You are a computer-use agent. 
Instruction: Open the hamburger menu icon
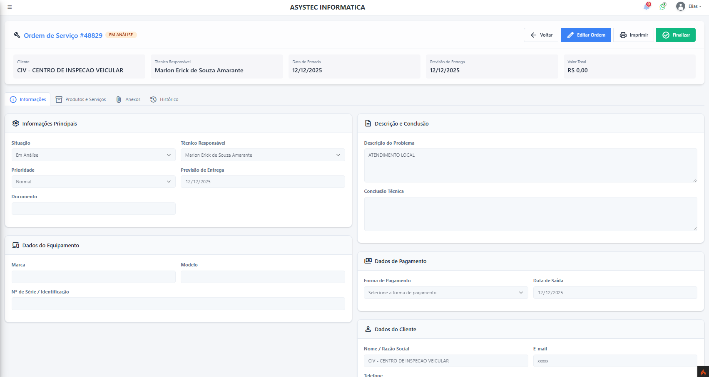coord(10,7)
